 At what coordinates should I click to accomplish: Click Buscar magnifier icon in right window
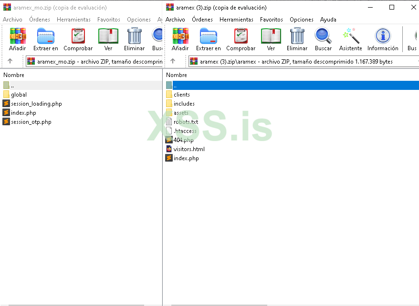point(323,39)
